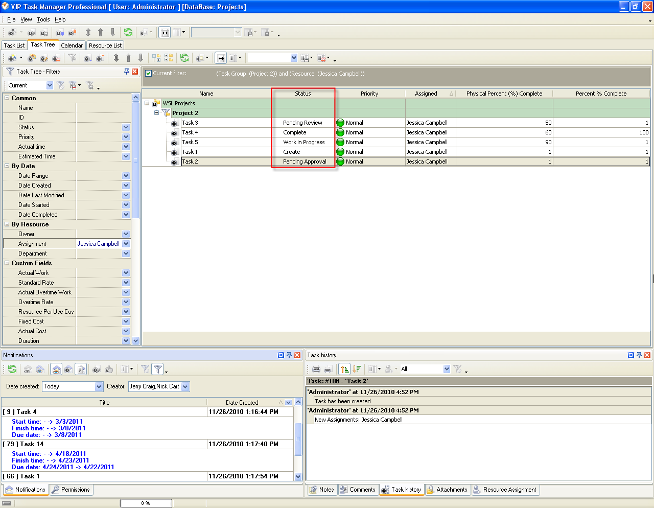Image resolution: width=654 pixels, height=508 pixels.
Task: Click the green refresh icon in Notifications toolbar
Action: [x=12, y=369]
